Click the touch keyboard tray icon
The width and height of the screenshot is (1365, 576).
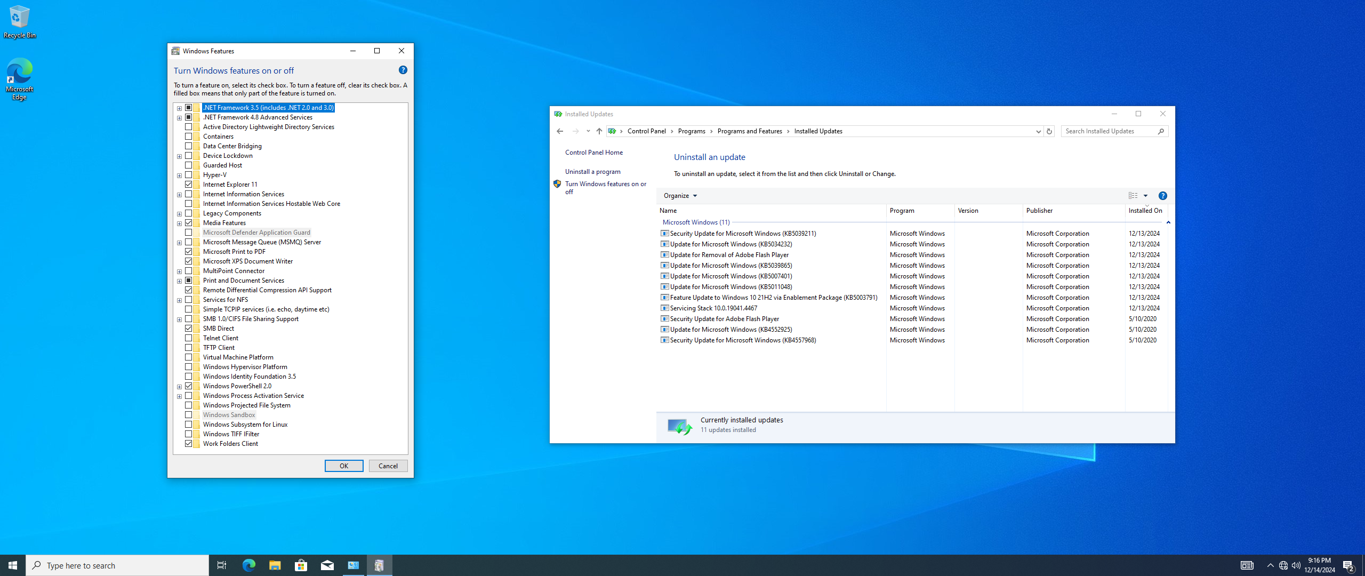[1247, 565]
